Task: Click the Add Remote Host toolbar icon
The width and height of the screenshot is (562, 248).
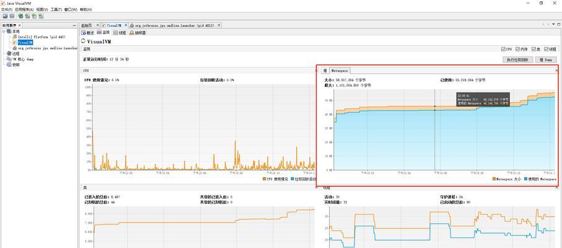Action: [x=27, y=16]
